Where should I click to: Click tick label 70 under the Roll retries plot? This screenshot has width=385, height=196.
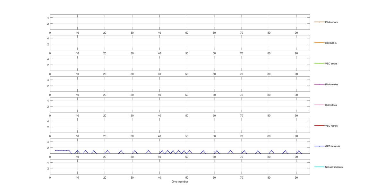[x=242, y=115]
